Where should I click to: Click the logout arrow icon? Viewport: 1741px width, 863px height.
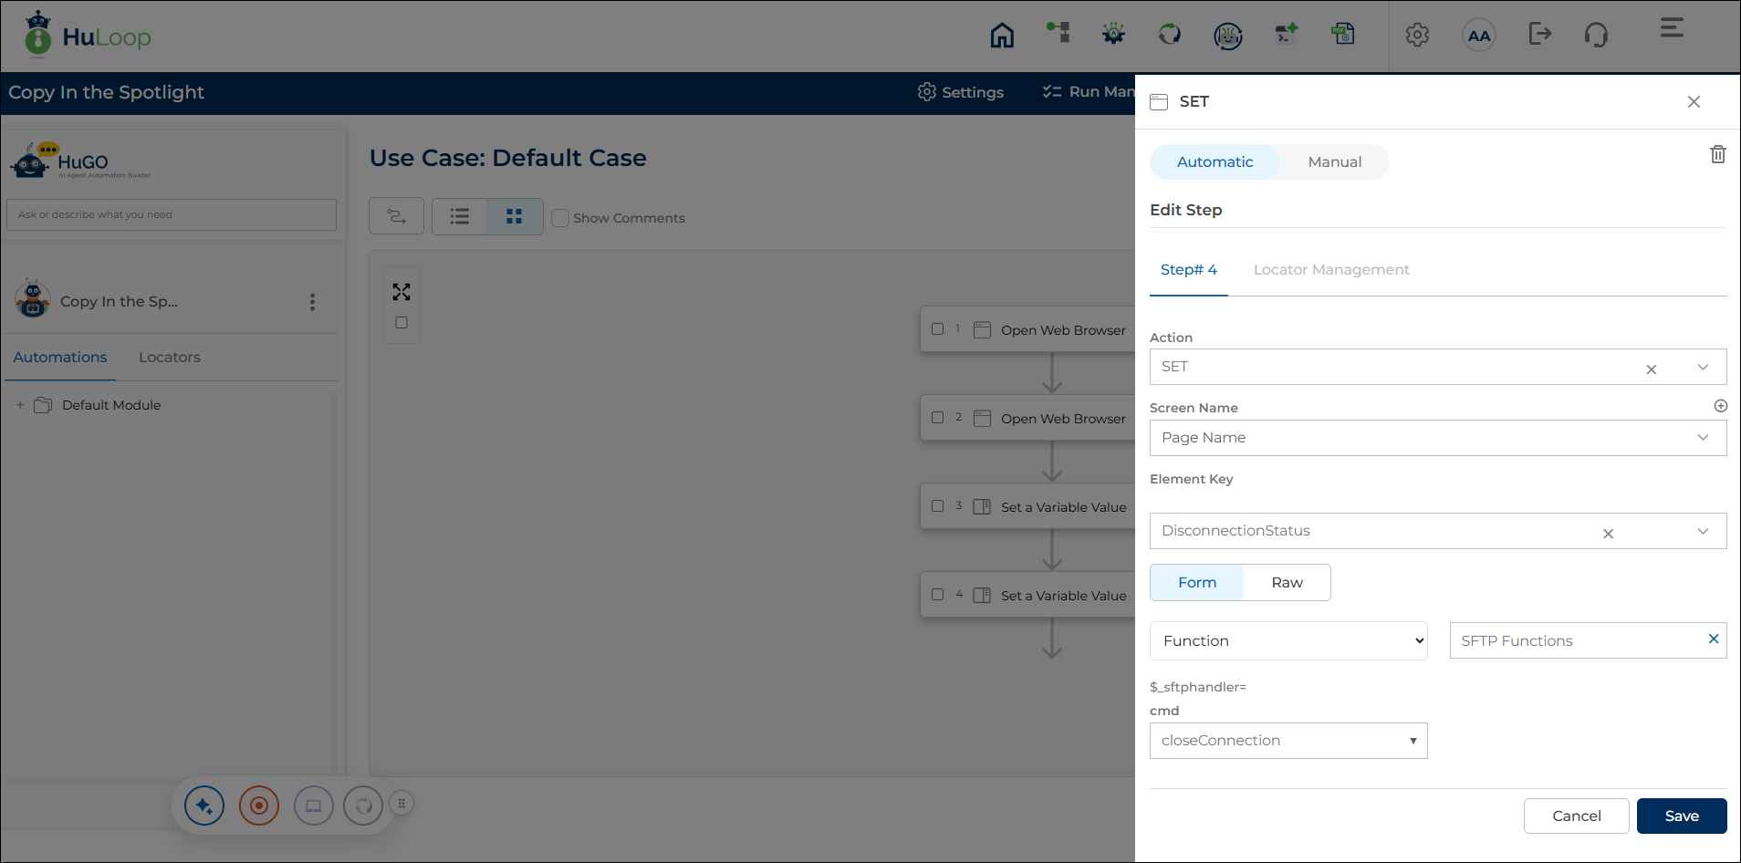click(1539, 34)
